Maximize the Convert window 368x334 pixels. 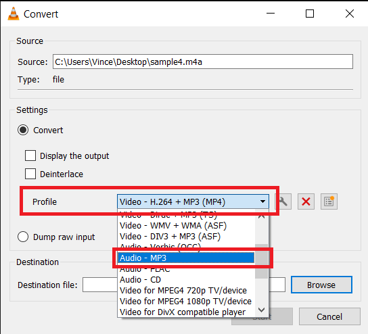coord(310,14)
